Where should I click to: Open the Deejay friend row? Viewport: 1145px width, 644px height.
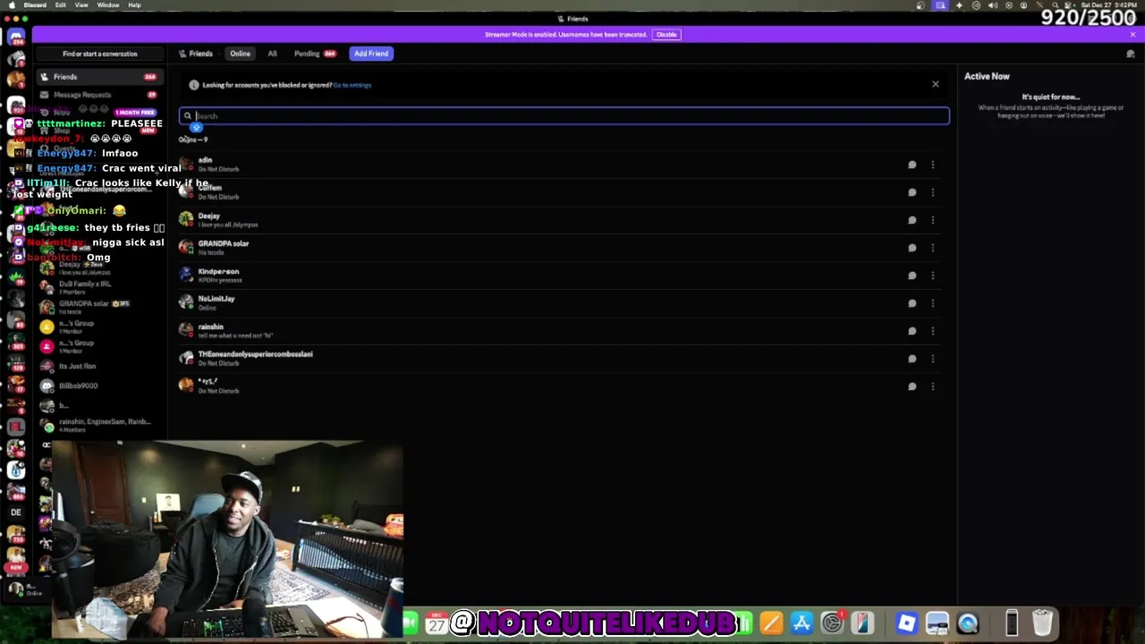[x=561, y=220]
